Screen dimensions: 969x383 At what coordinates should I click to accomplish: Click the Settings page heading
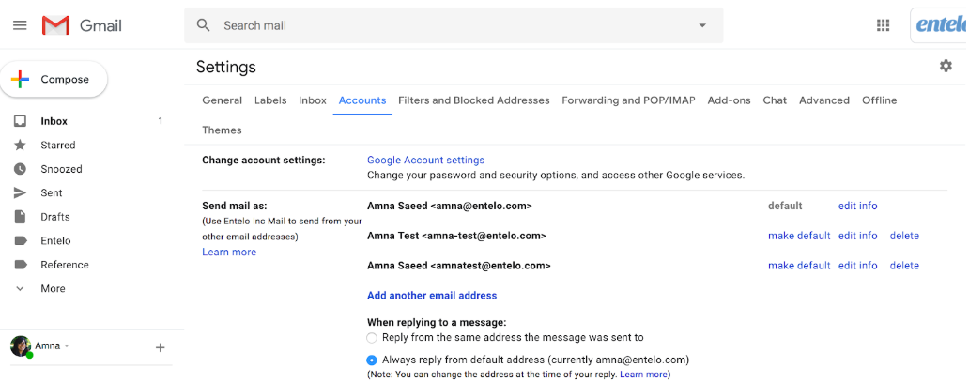pos(225,67)
